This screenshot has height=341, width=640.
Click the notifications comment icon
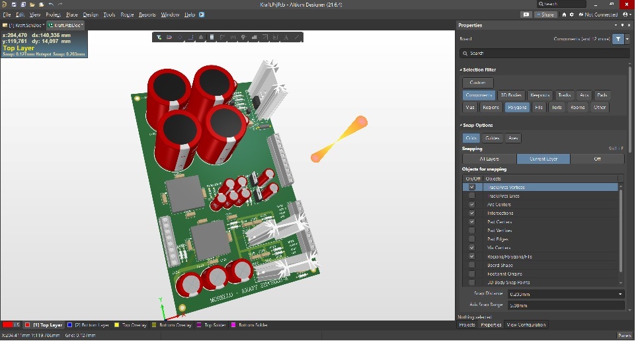click(x=526, y=15)
